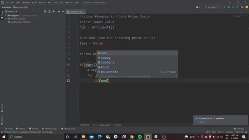The height and width of the screenshot is (140, 249).
Task: Choose 'enumerate' builtins suggestion
Action: [x=137, y=72]
